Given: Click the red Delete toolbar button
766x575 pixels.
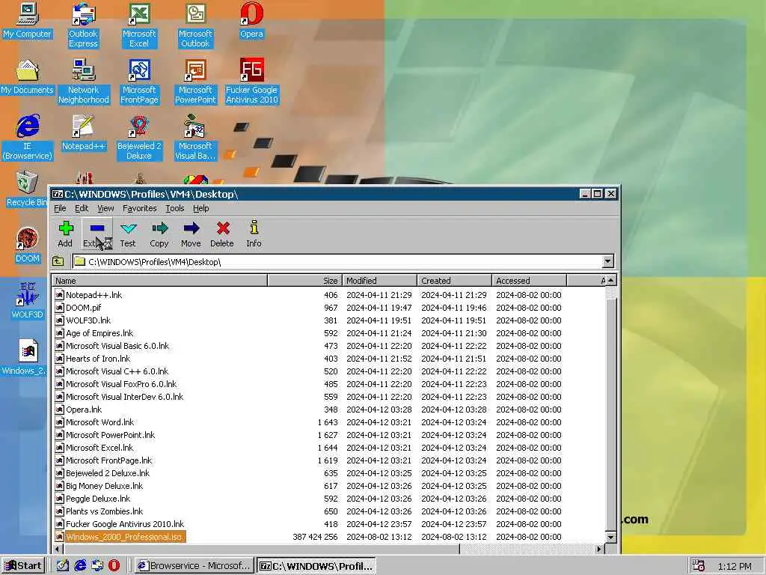Looking at the screenshot, I should (221, 234).
